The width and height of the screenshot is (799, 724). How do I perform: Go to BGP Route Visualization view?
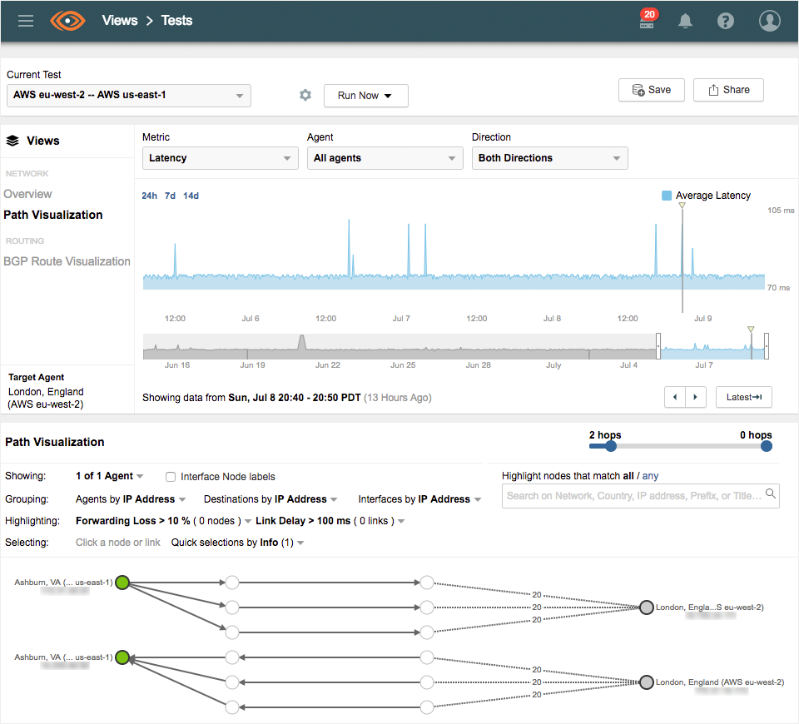point(67,261)
